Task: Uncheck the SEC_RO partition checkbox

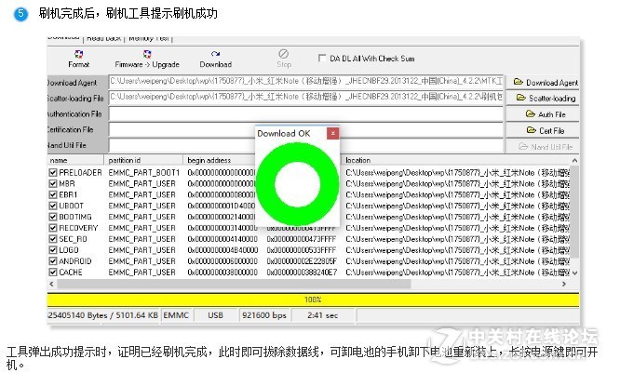Action: [x=53, y=239]
